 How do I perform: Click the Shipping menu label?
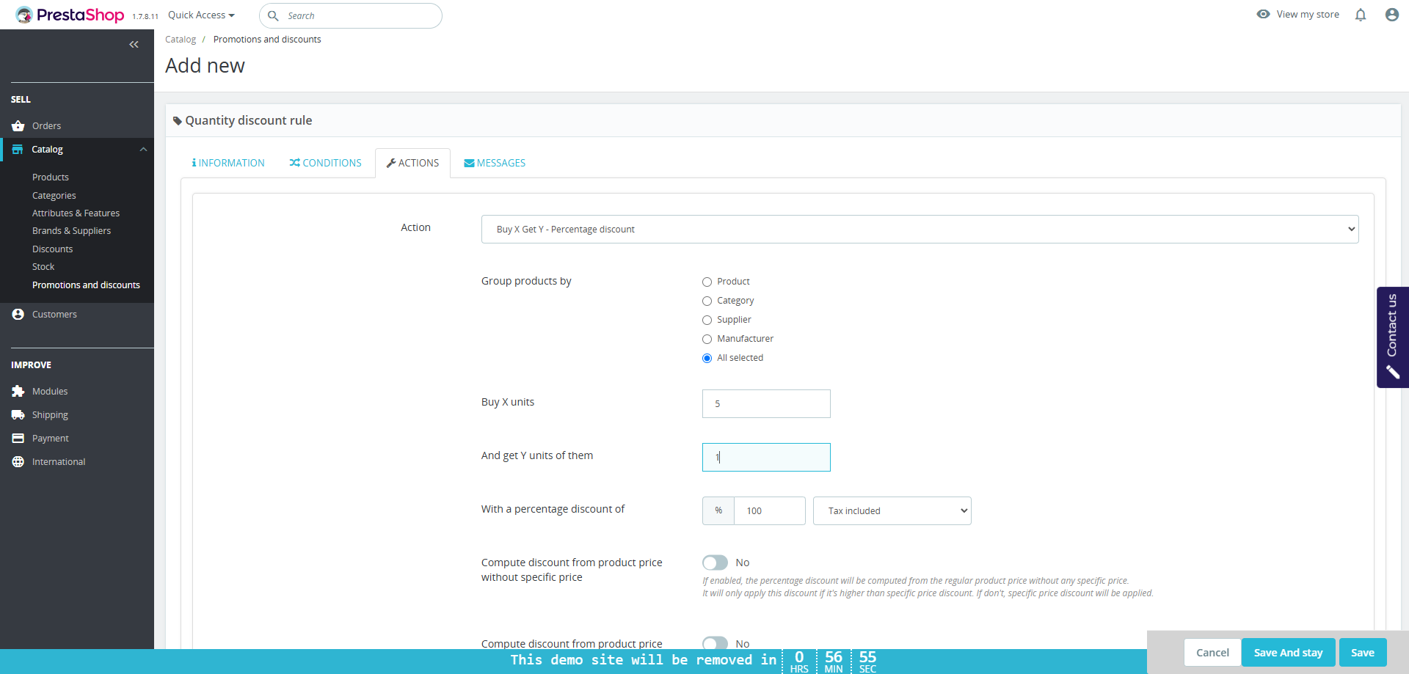coord(50,415)
